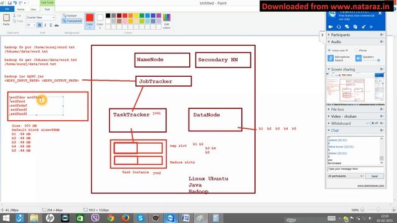Toggle Strikethrough text formatting

pyautogui.click(x=56, y=25)
